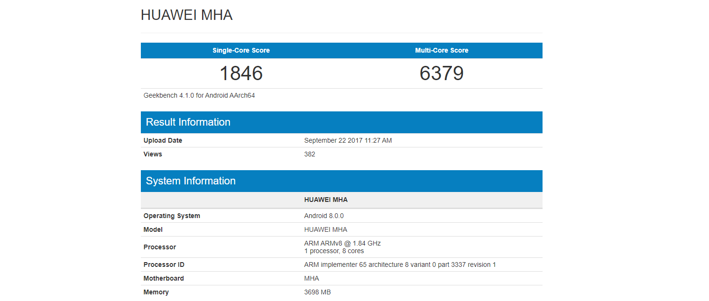Click the HUAWEI MHA table column header

[326, 200]
